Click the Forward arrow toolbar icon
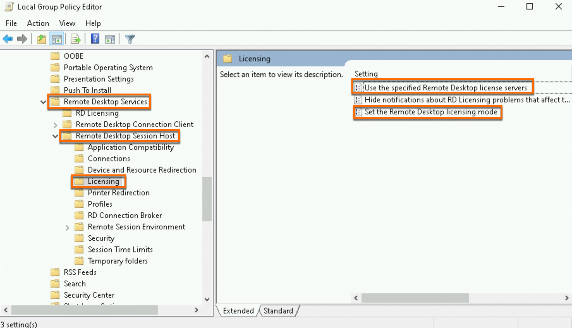The image size is (572, 328). tap(22, 39)
